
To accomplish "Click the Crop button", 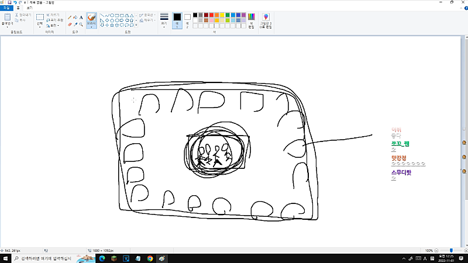I will [x=53, y=15].
